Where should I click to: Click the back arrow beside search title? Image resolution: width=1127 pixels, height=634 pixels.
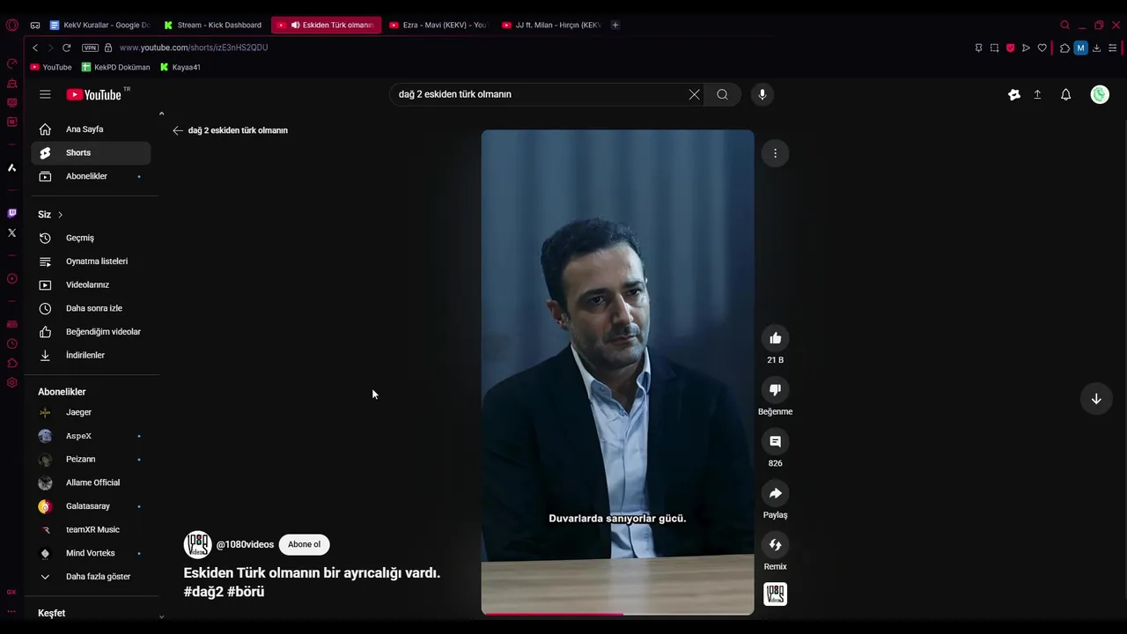point(178,130)
